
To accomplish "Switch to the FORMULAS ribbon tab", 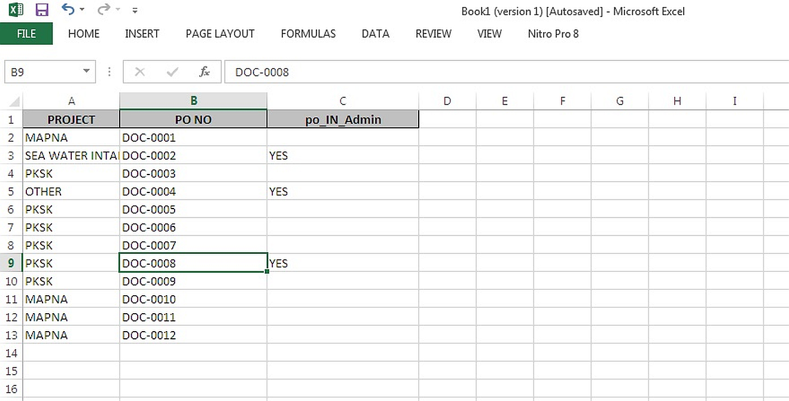I will pyautogui.click(x=308, y=34).
